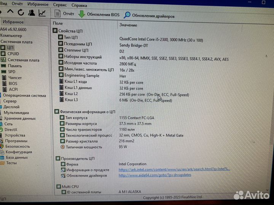
Task: Open the ark.intel.com product link
Action: [x=174, y=169]
